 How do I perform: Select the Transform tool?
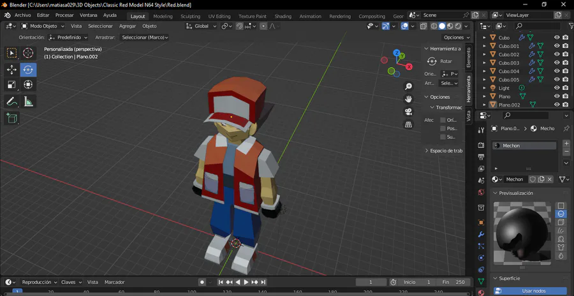[x=28, y=85]
